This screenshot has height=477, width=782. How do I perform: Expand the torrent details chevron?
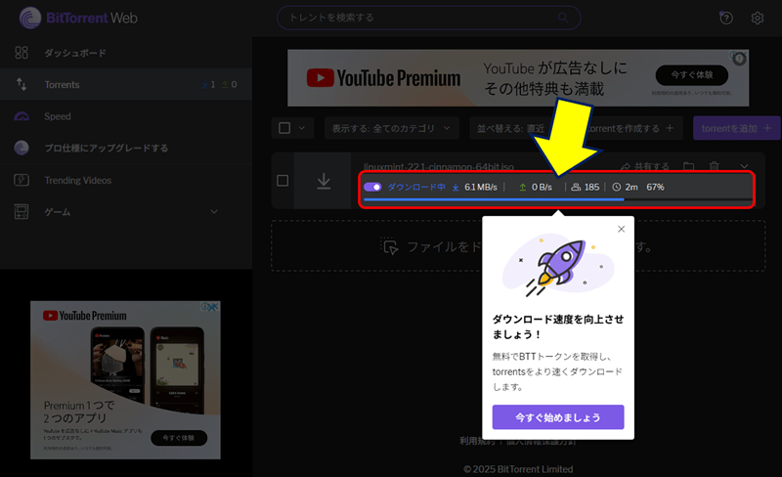tap(744, 166)
